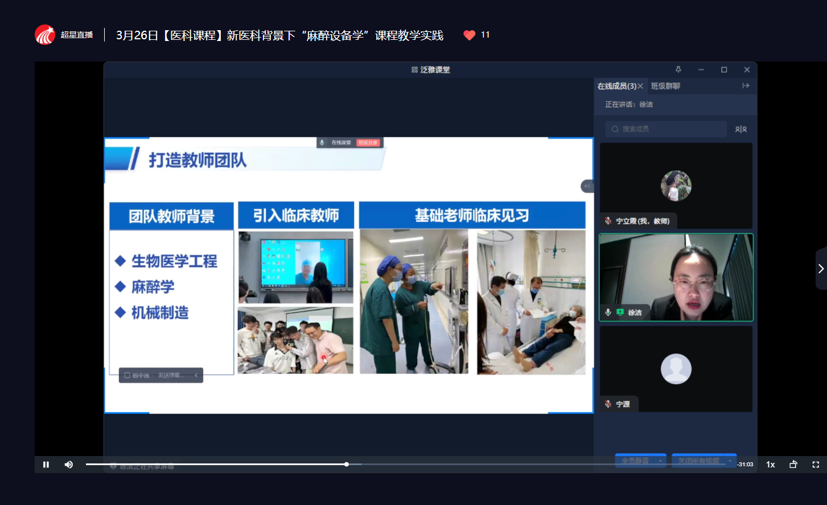The width and height of the screenshot is (827, 505).
Task: Click 关闭所有视频 button
Action: tap(698, 461)
